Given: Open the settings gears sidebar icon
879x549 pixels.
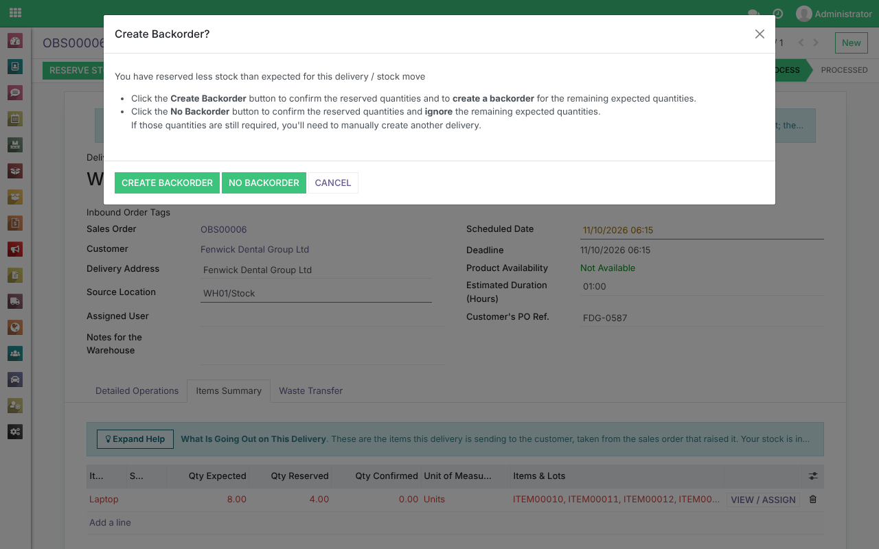Looking at the screenshot, I should (15, 432).
